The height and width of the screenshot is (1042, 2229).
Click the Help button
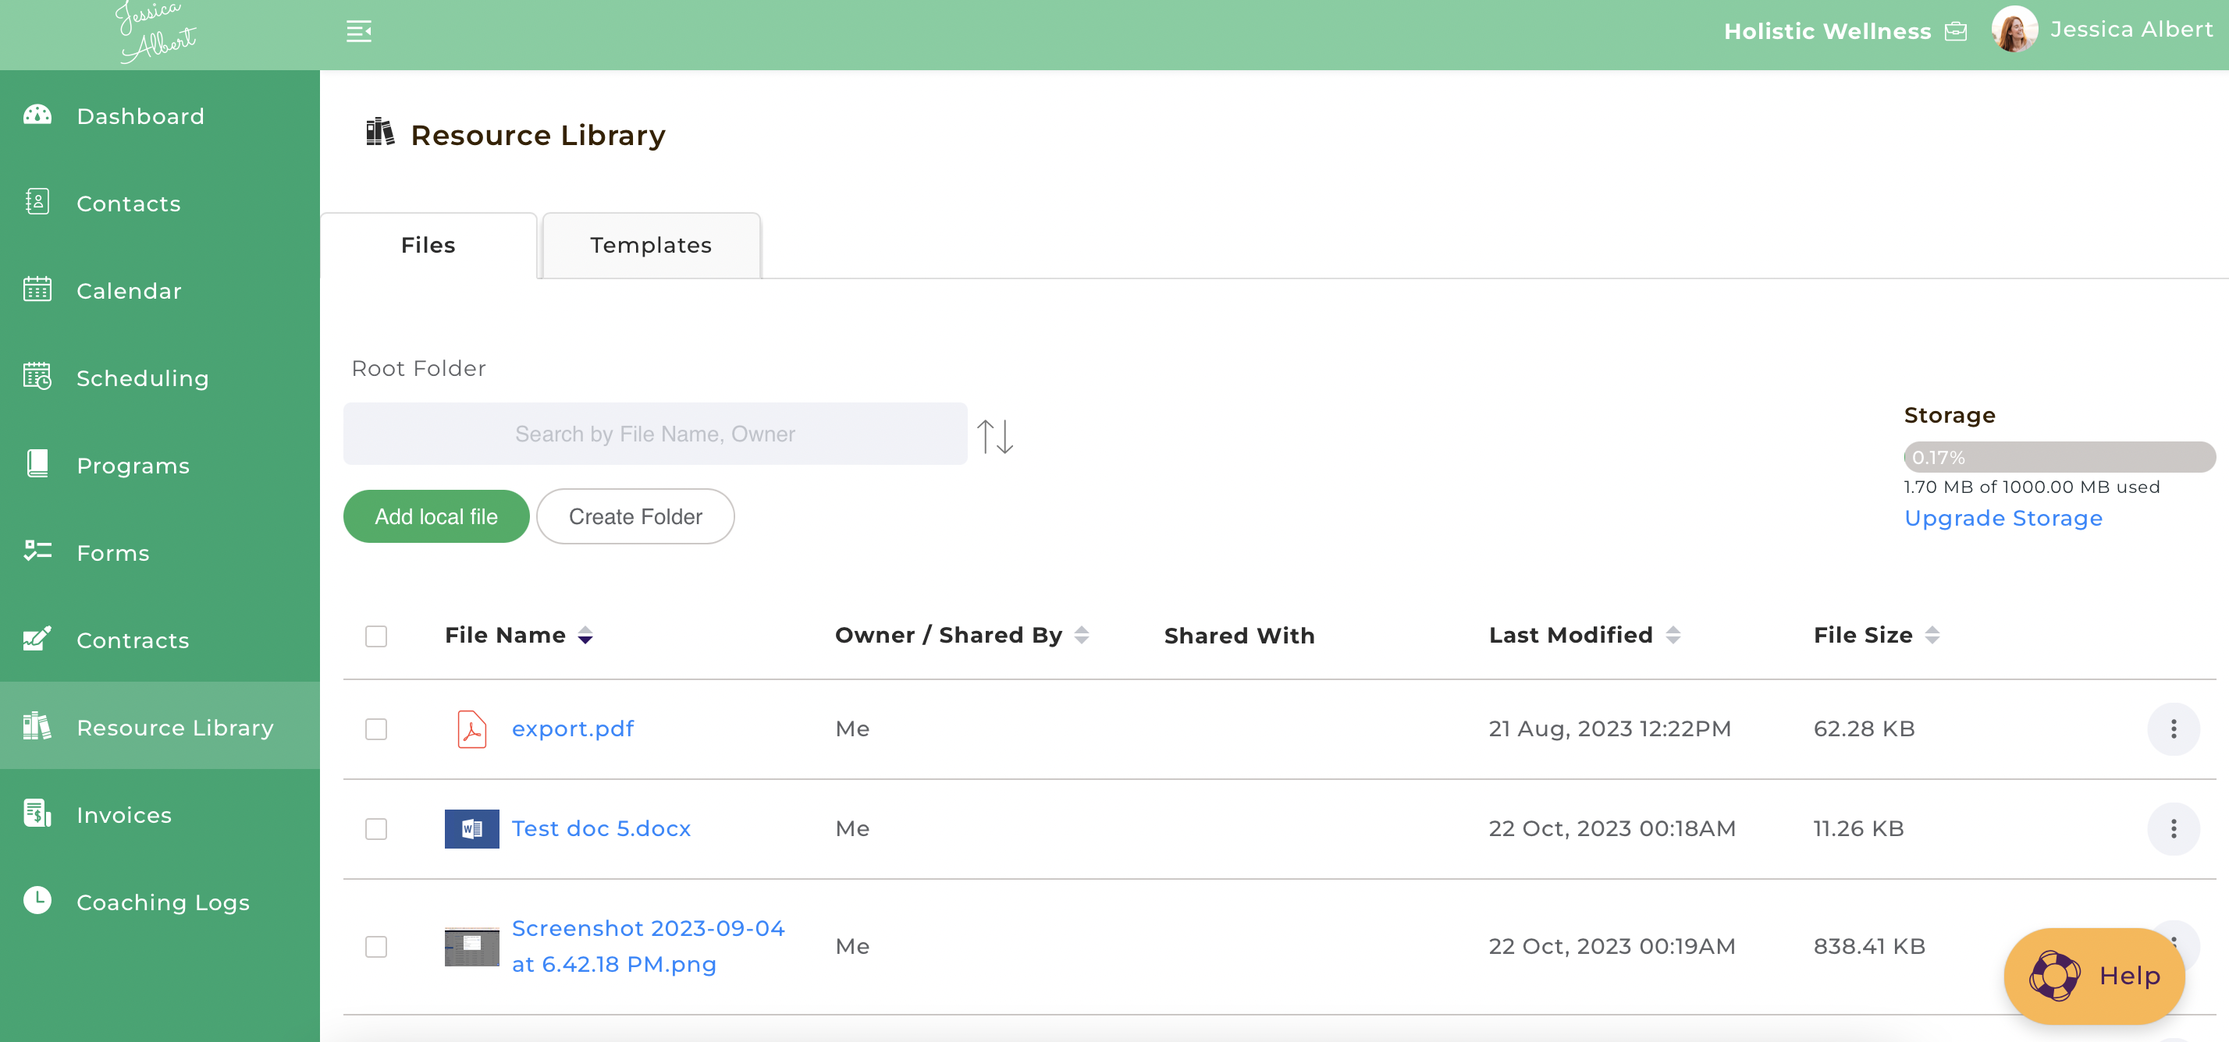click(x=2094, y=976)
